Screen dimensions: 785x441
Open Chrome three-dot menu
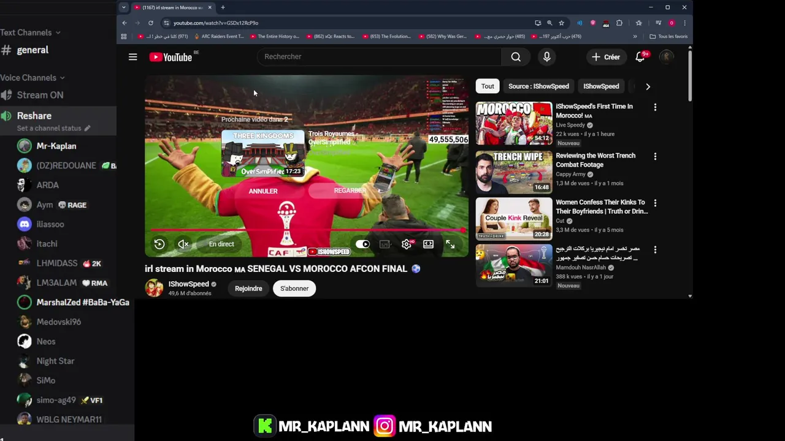click(x=684, y=23)
